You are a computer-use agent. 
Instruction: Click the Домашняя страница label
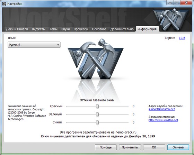pos(162,117)
